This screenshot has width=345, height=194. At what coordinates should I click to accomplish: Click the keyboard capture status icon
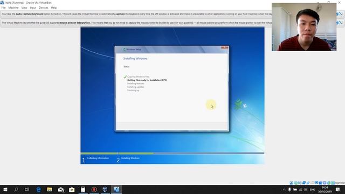(333, 183)
